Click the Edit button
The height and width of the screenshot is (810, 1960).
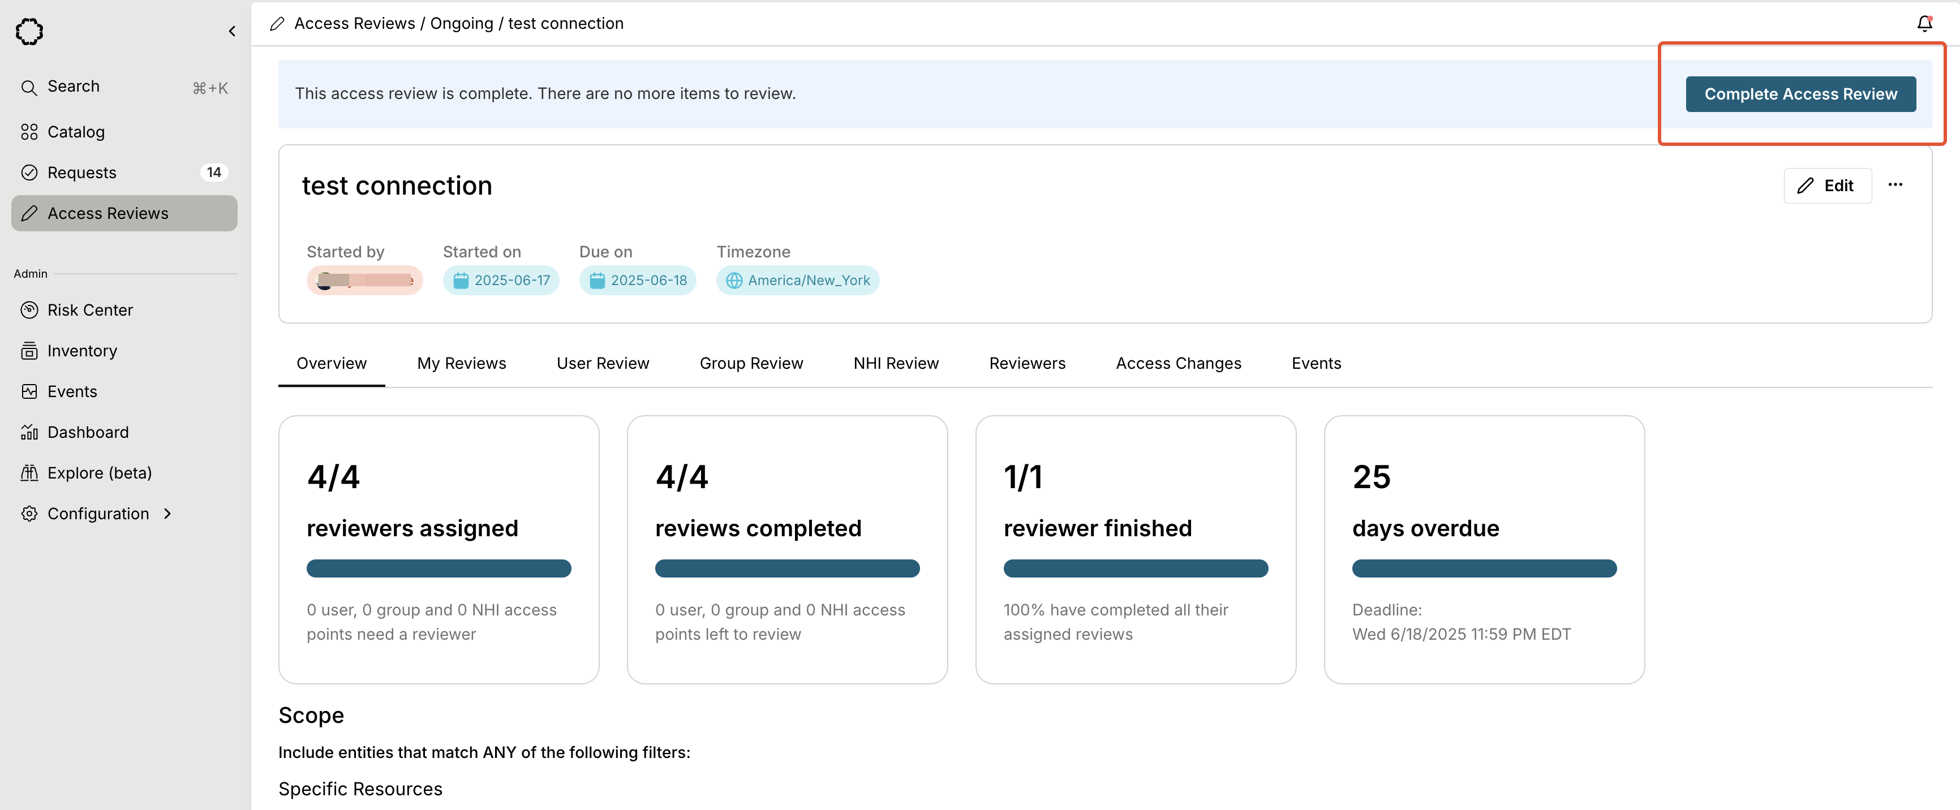pyautogui.click(x=1827, y=186)
